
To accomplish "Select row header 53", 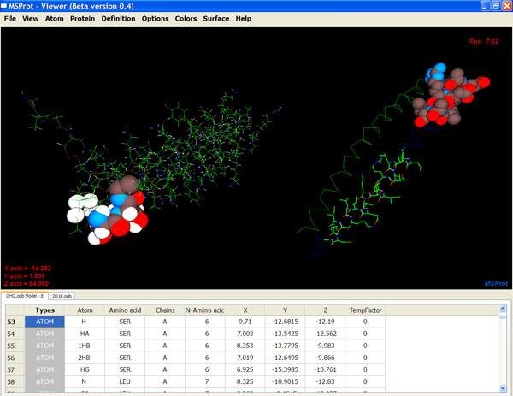I will tap(15, 322).
